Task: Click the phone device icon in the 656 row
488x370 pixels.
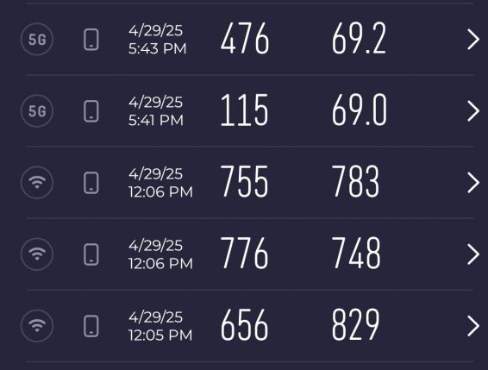Action: [91, 326]
